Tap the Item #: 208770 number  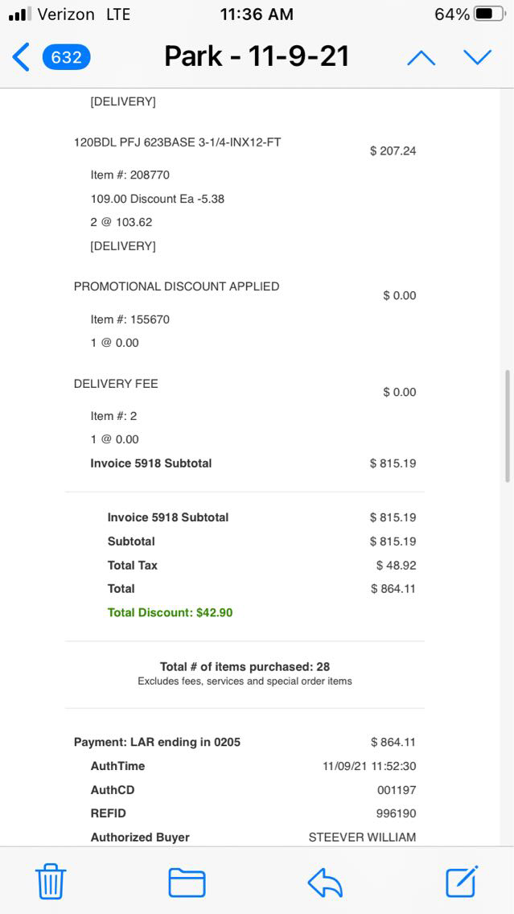click(x=130, y=175)
